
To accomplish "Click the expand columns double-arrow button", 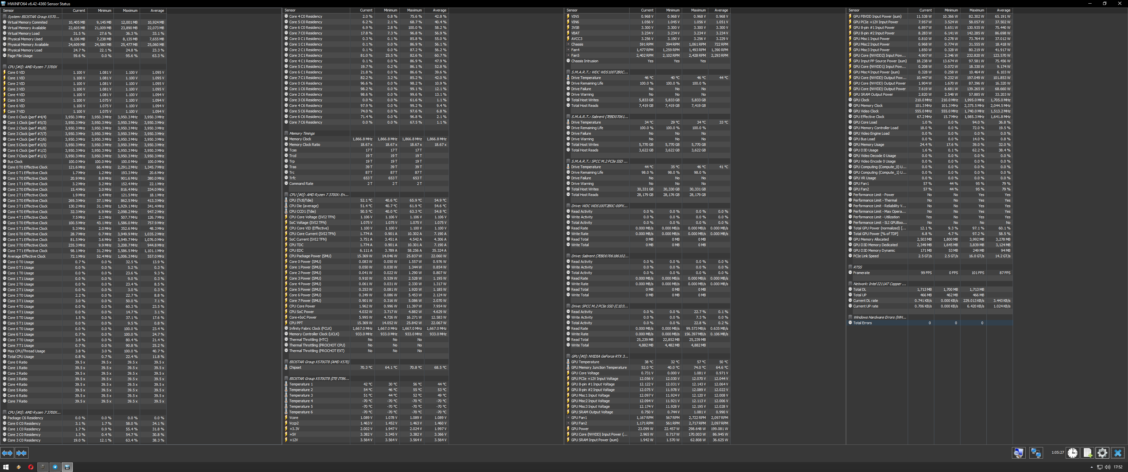I will [x=7, y=453].
